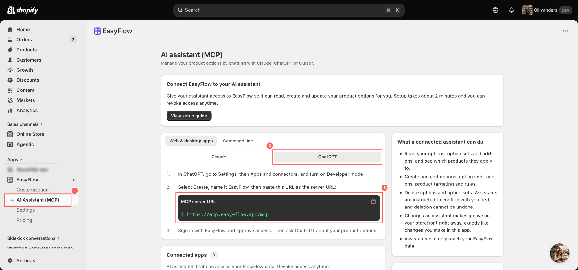The width and height of the screenshot is (578, 270).
Task: Click the Growth icon in sidebar
Action: 10,70
